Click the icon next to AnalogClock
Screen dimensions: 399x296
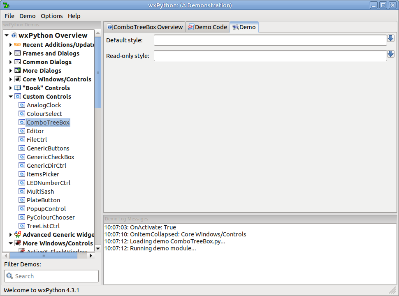click(22, 105)
